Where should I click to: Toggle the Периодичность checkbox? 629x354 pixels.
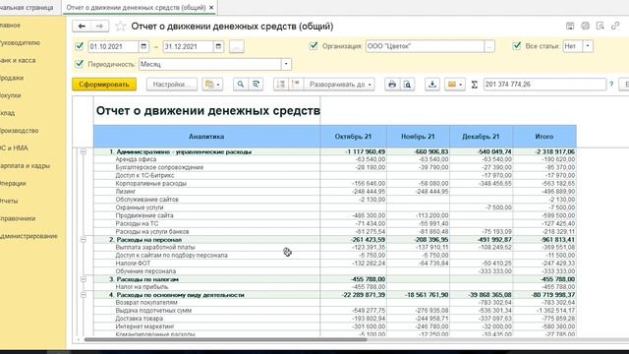pos(80,64)
